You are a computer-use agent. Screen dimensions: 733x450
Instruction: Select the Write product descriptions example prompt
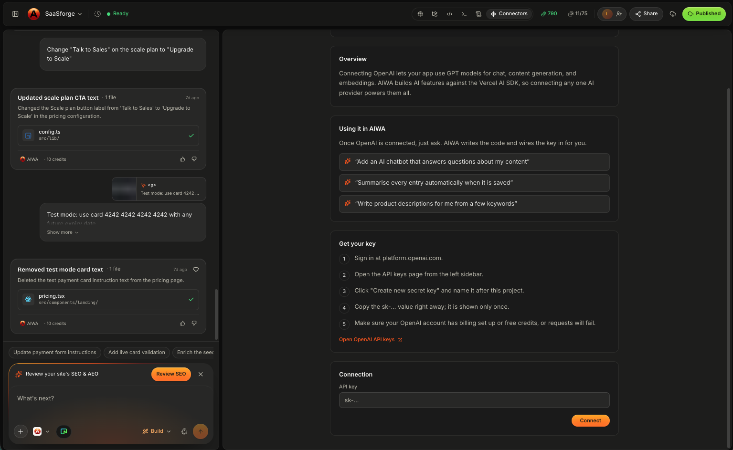474,204
